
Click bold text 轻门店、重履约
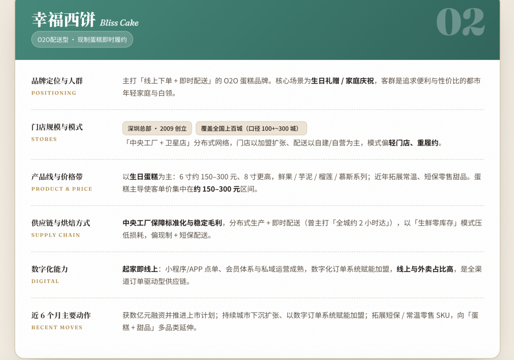click(x=414, y=143)
